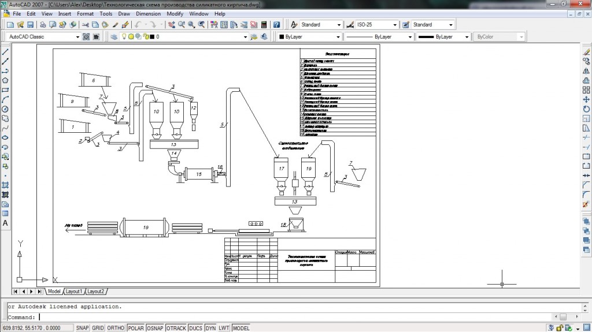The height and width of the screenshot is (332, 592).
Task: Toggle SNAP mode in status bar
Action: point(82,328)
